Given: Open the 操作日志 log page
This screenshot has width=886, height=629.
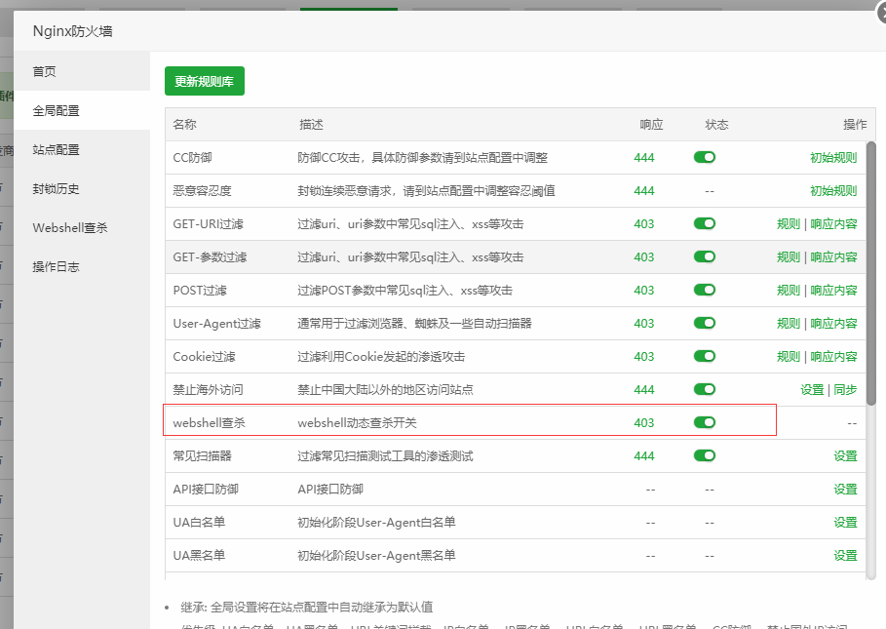Looking at the screenshot, I should [x=58, y=267].
